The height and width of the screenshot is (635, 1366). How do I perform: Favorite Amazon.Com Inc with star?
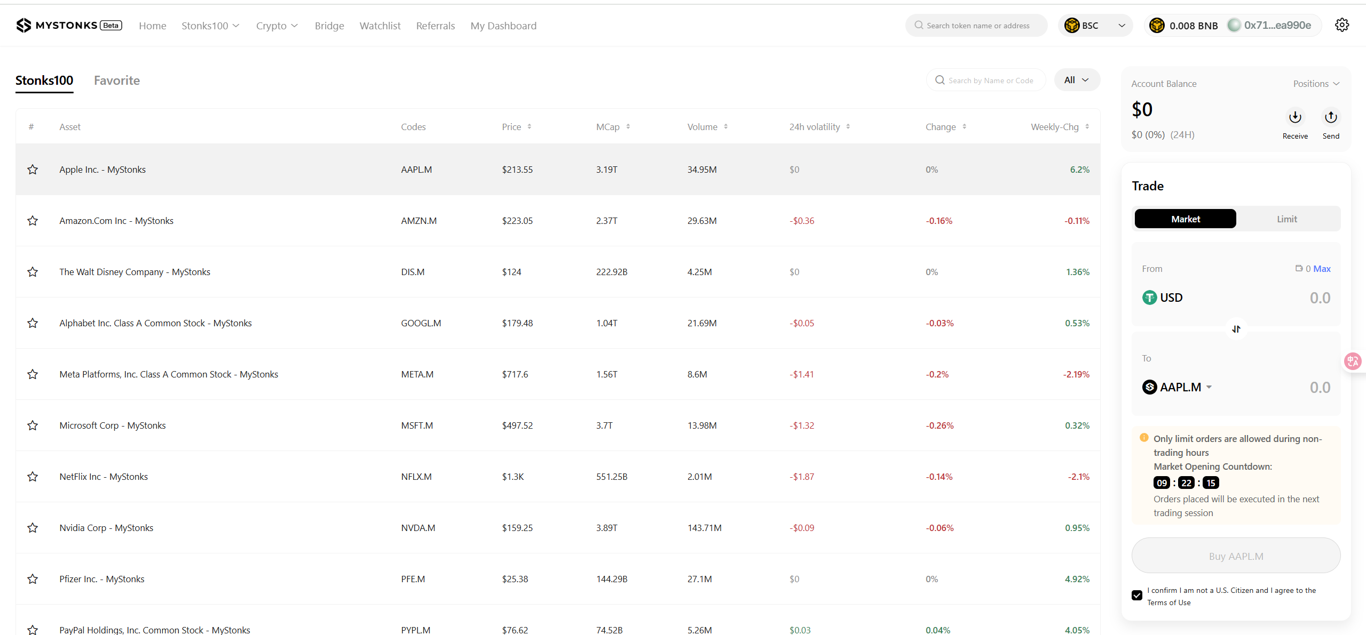coord(33,221)
